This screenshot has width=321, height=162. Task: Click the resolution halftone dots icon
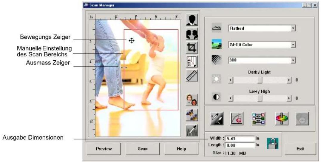pos(217,60)
